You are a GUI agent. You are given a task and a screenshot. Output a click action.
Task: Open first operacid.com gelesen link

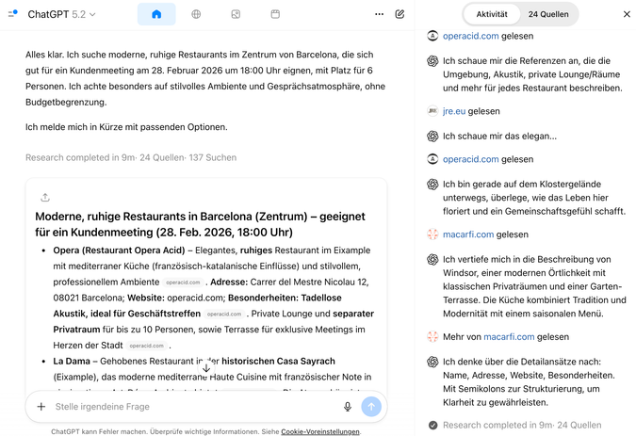pyautogui.click(x=470, y=36)
